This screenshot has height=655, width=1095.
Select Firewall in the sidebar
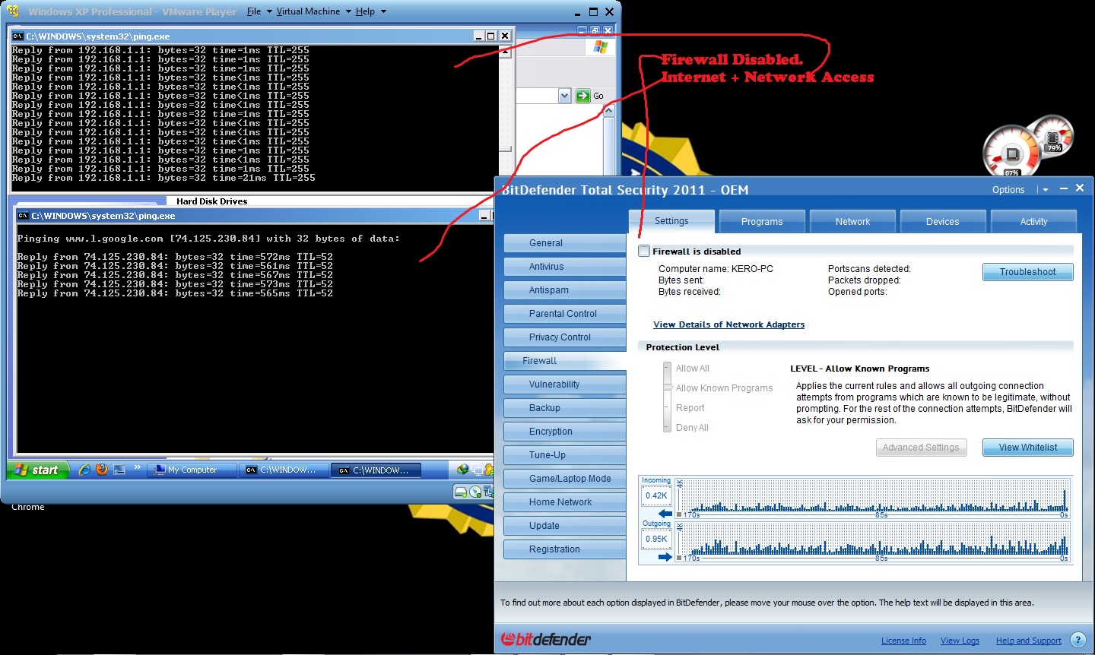[x=564, y=361]
